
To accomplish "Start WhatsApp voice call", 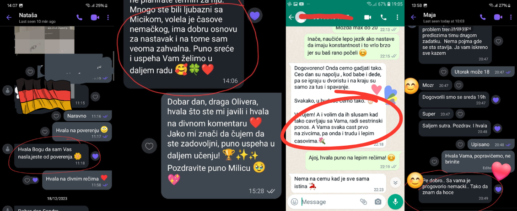I will tap(383, 17).
